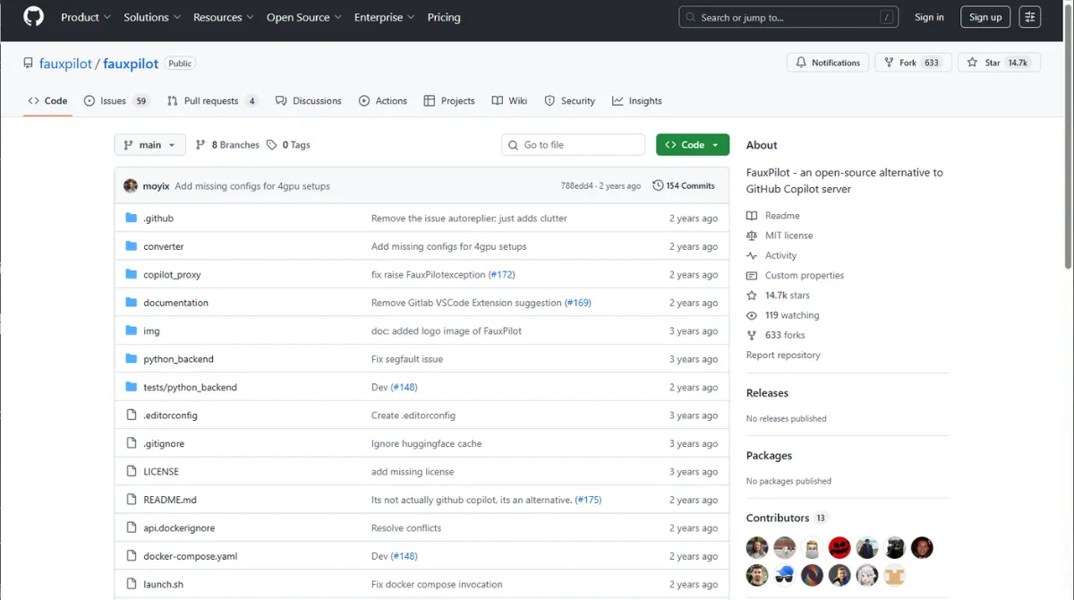The image size is (1074, 600).
Task: View 633 forks link
Action: click(x=776, y=335)
